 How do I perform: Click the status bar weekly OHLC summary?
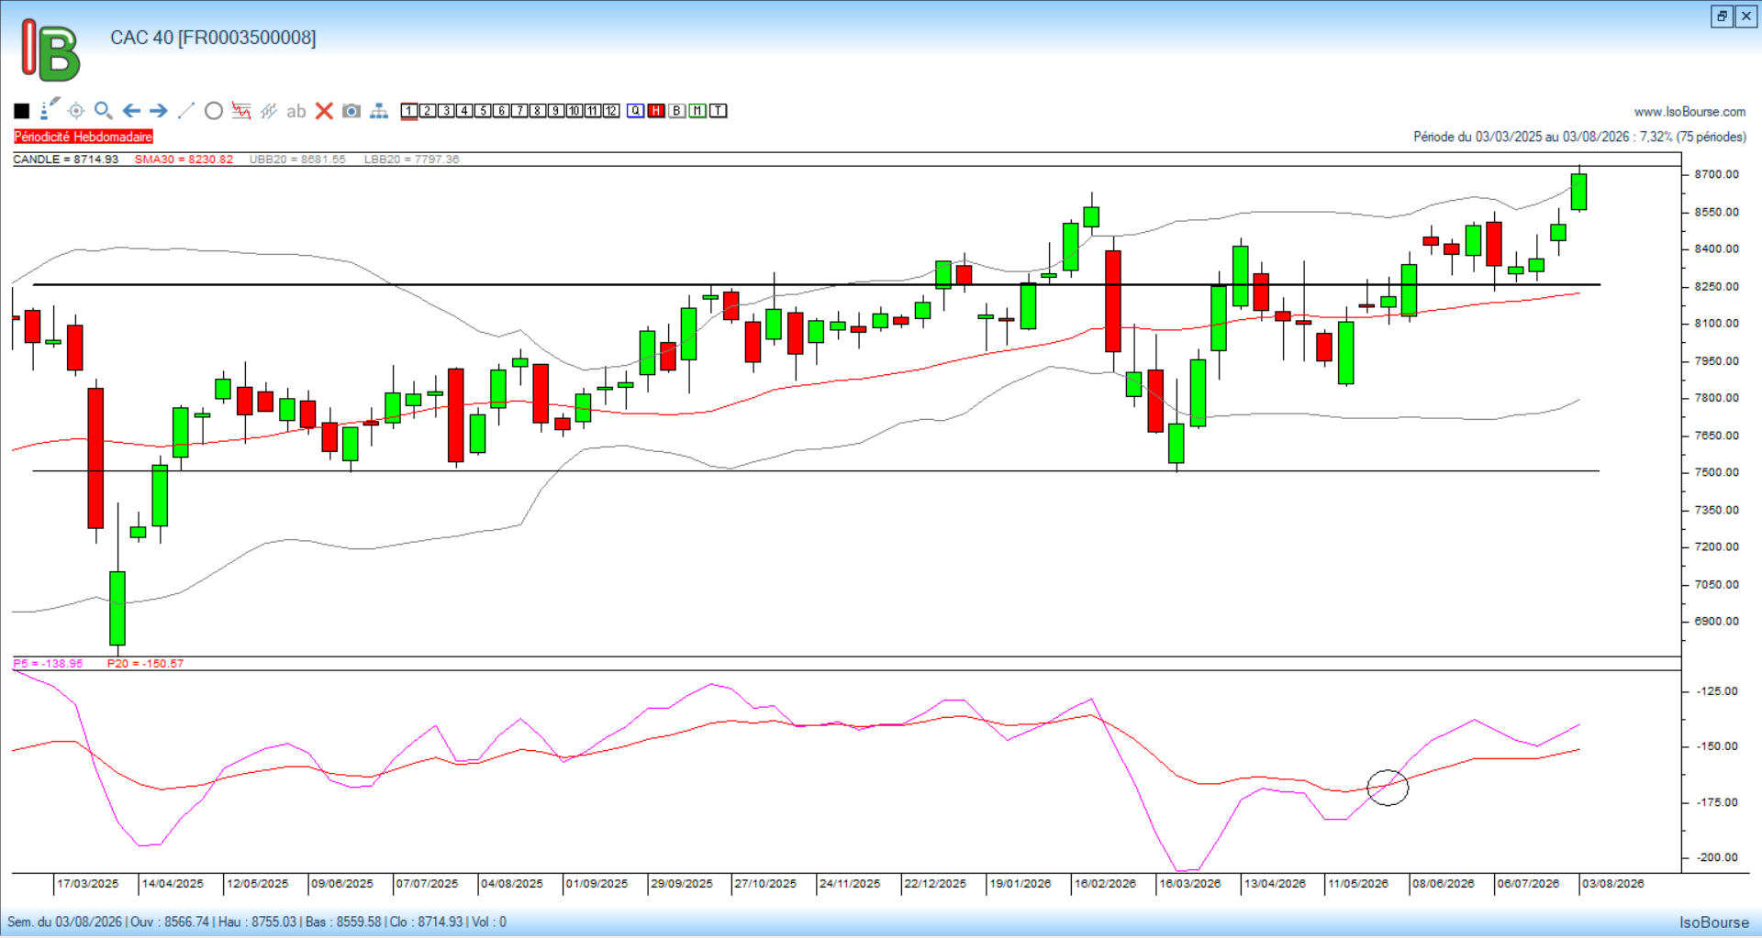coord(257,921)
